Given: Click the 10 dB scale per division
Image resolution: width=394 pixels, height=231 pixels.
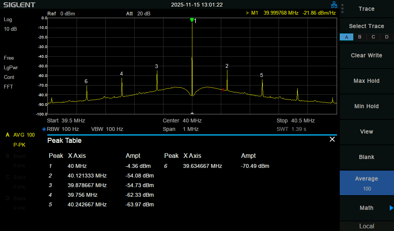Looking at the screenshot, I should click(x=10, y=29).
